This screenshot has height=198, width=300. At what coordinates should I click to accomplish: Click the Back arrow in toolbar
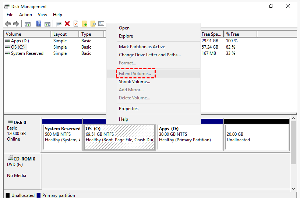click(x=8, y=24)
